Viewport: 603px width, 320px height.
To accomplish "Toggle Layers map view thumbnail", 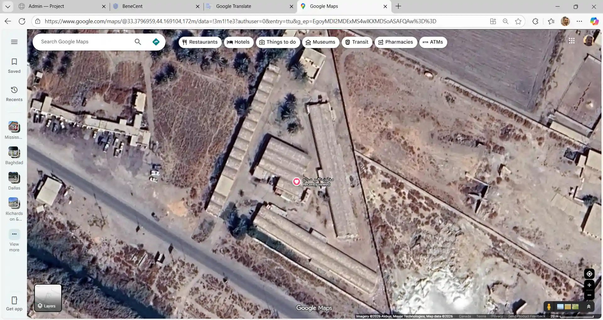I will (x=48, y=298).
